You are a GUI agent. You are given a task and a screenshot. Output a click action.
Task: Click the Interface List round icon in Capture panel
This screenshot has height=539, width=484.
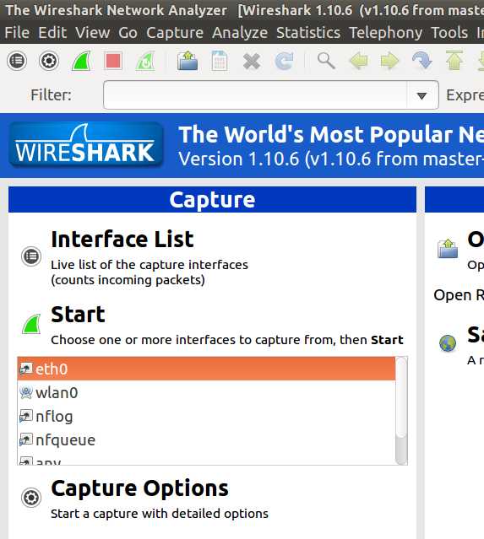(x=31, y=256)
